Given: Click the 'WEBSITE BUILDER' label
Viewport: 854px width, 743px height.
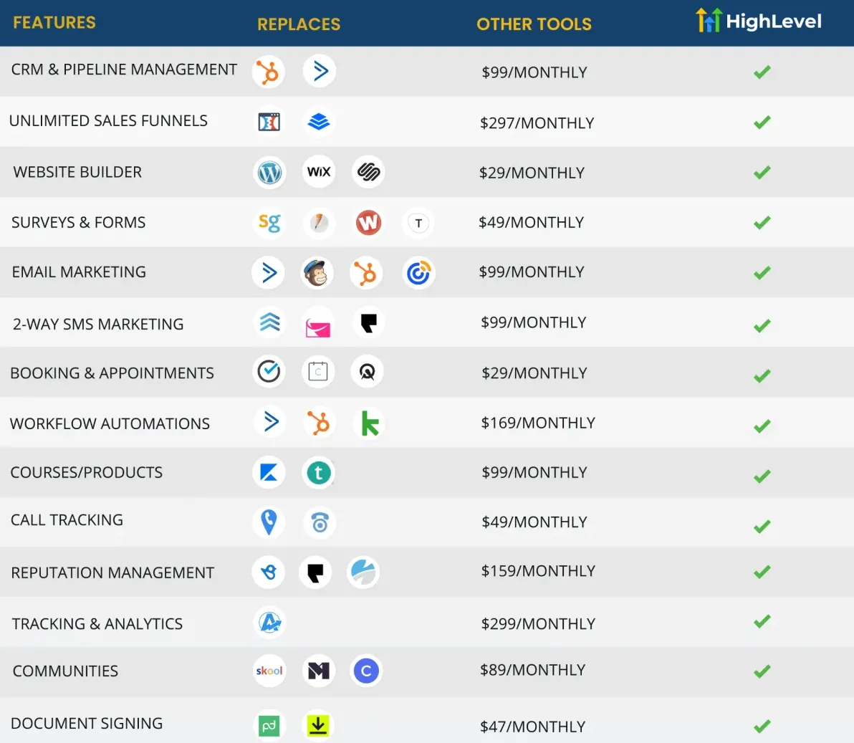Looking at the screenshot, I should [77, 172].
